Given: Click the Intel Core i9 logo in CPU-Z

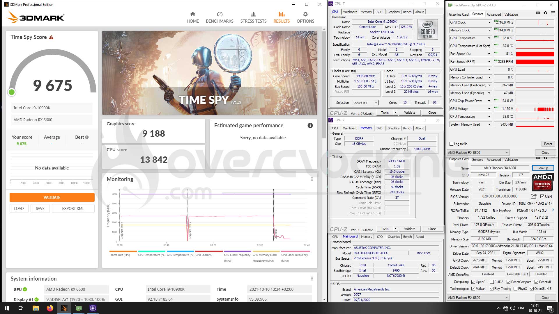Looking at the screenshot, I should [427, 29].
